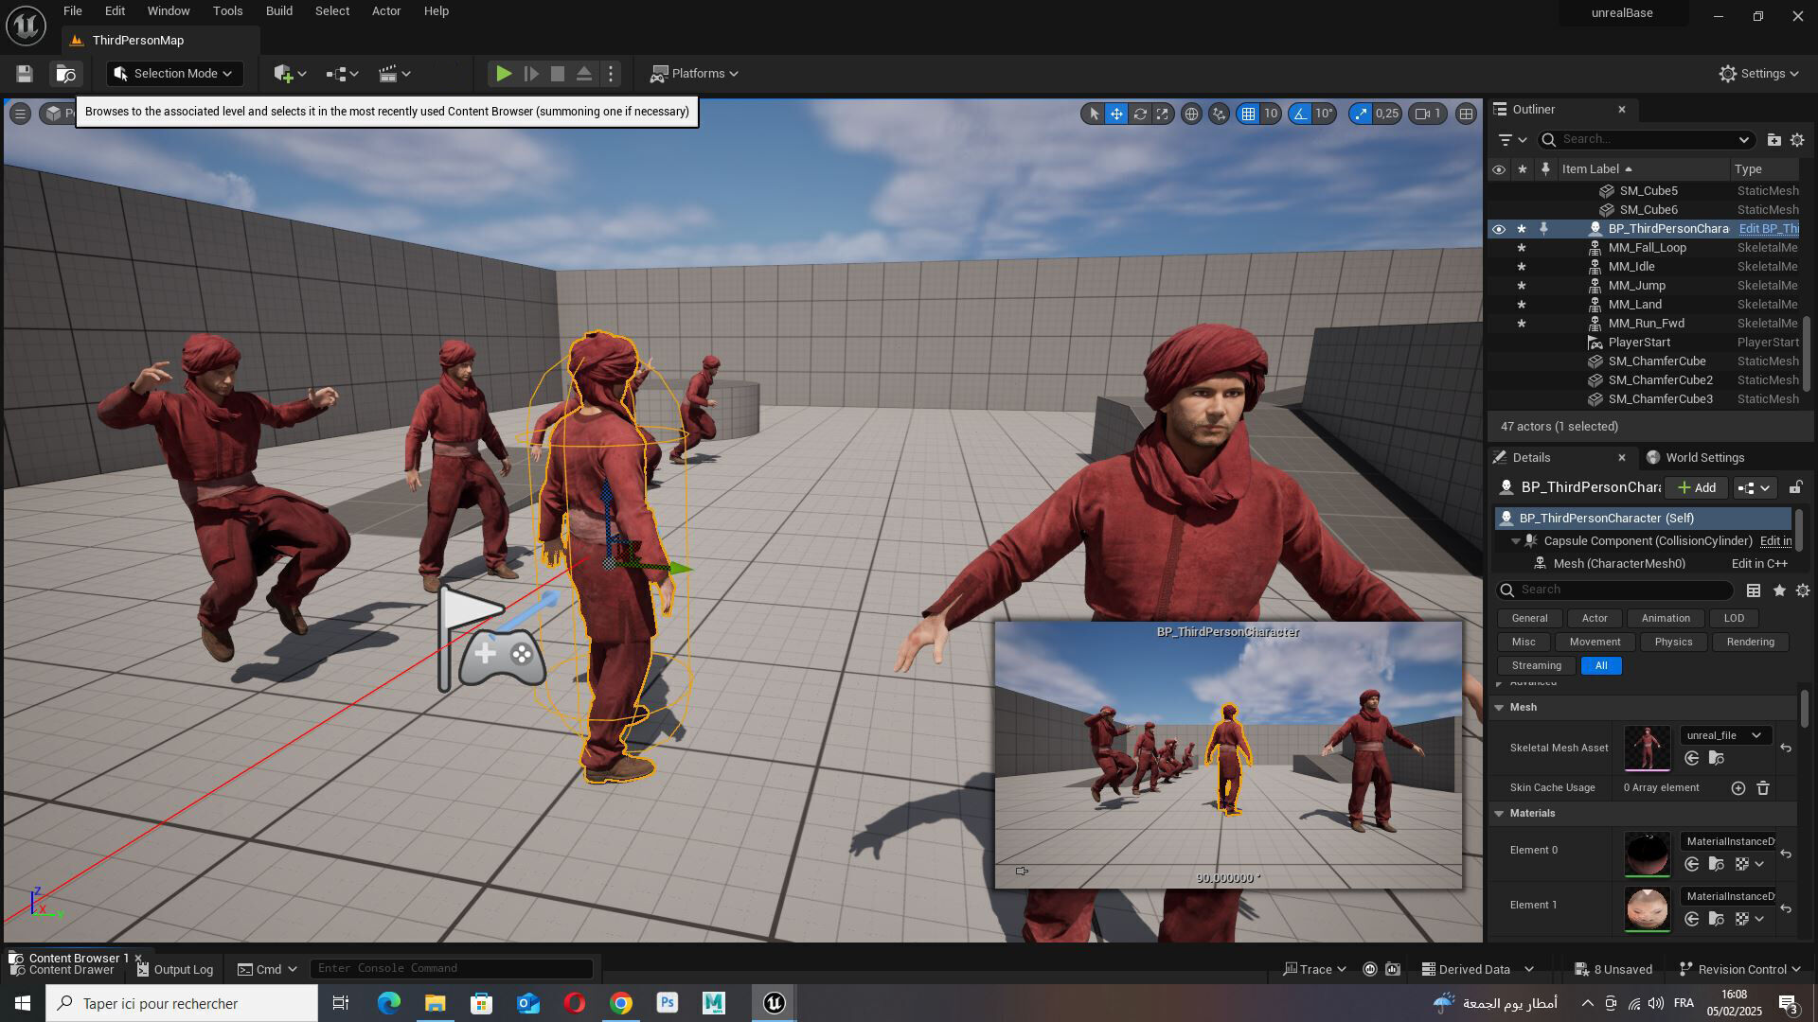Viewport: 1818px width, 1022px height.
Task: Click the Add component button
Action: coord(1696,488)
